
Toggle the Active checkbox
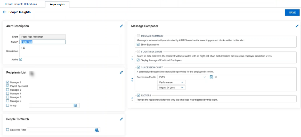[21, 59]
